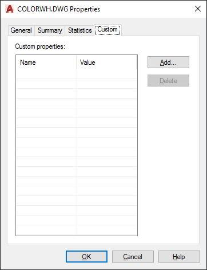Image resolution: width=207 pixels, height=270 pixels.
Task: Open Help for this dialog
Action: coord(179,257)
